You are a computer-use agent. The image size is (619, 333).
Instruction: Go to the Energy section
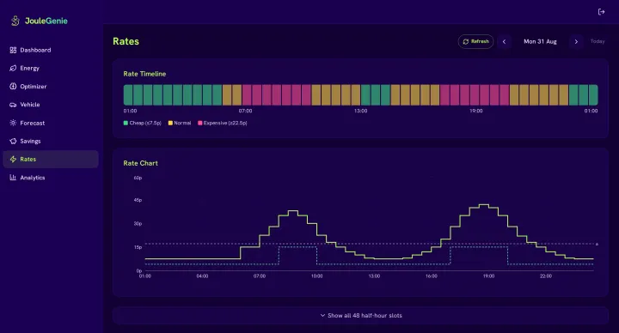point(51,68)
